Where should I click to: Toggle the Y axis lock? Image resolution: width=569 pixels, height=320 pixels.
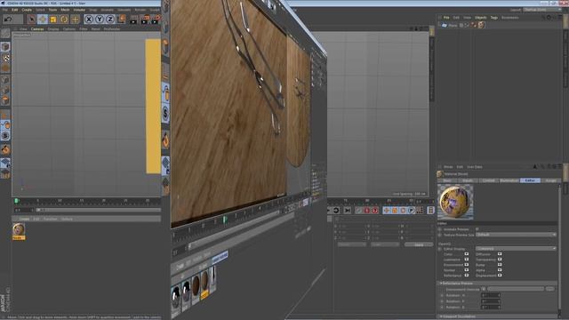coord(100,19)
